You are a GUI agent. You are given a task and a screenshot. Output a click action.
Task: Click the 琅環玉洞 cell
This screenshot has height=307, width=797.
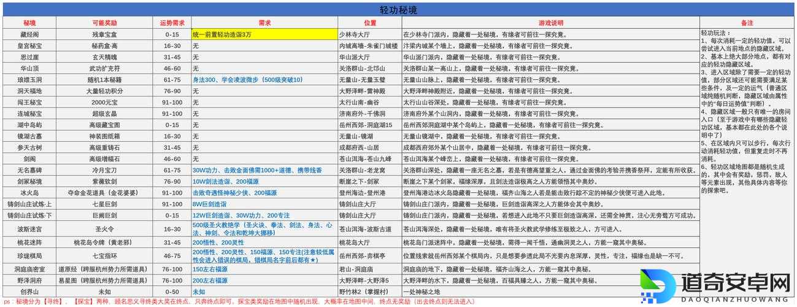coord(29,80)
